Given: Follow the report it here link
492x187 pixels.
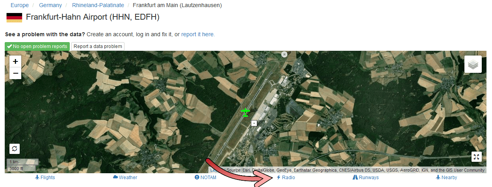Looking at the screenshot, I should (198, 34).
